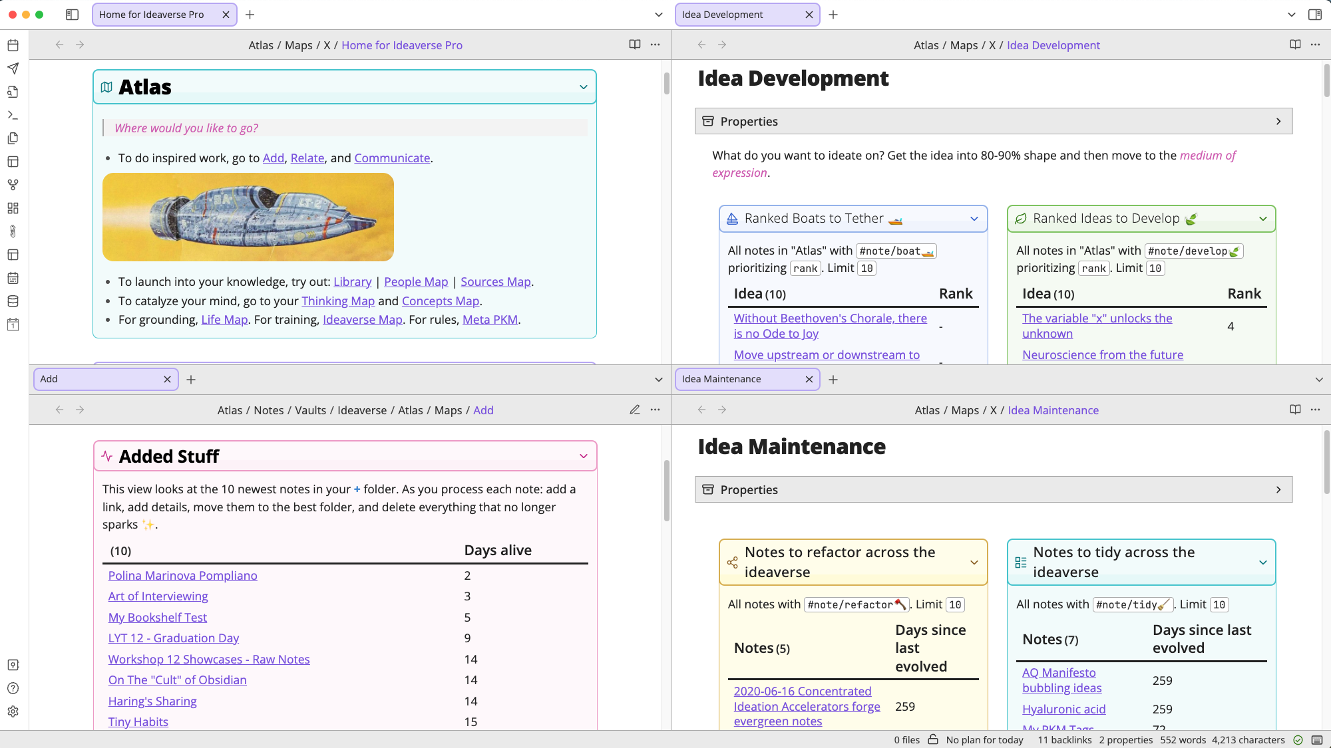Expand the Properties section in Idea Development
Viewport: 1331px width, 748px height.
coord(1278,121)
